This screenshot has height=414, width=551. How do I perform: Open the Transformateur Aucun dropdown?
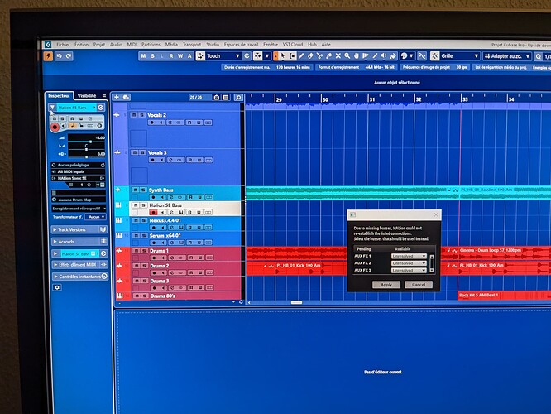click(x=96, y=217)
